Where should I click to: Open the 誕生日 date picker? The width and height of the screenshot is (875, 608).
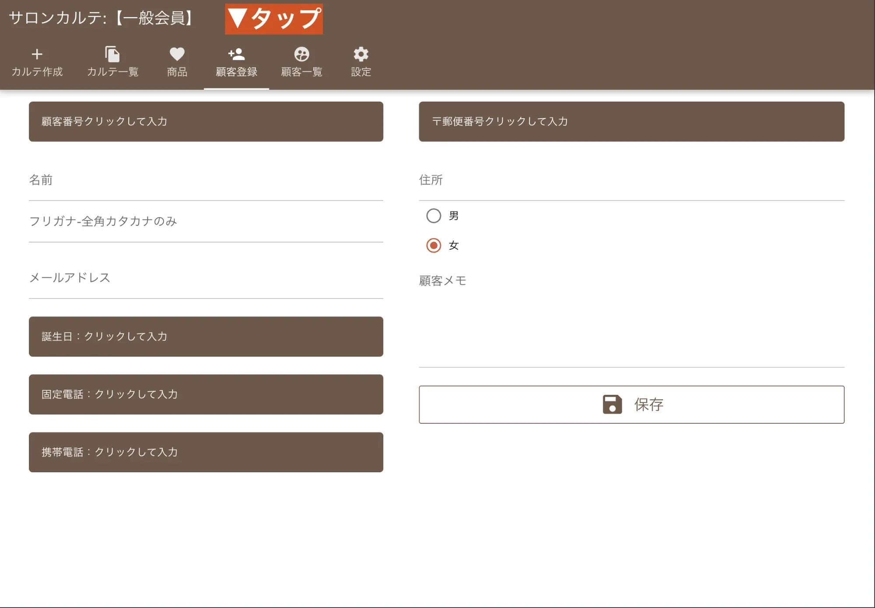(x=206, y=337)
